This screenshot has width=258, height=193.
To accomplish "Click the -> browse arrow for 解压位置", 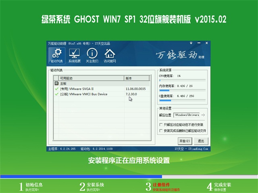I will (203, 115).
